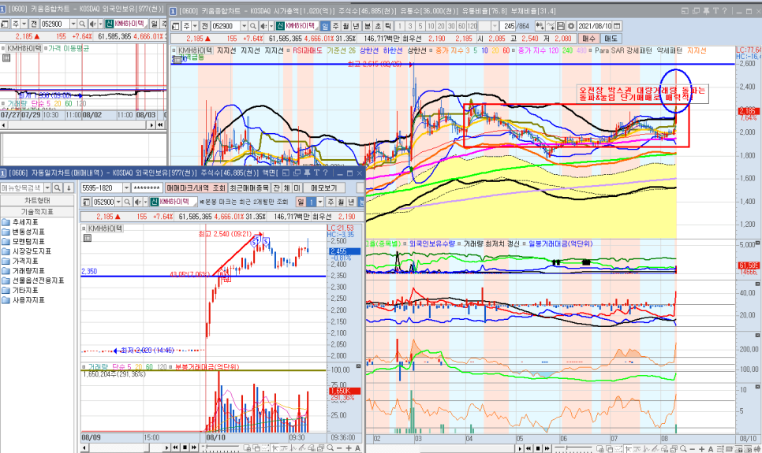The height and width of the screenshot is (453, 762).
Task: Click the 매매마크/내역 조회 button
Action: 196,188
